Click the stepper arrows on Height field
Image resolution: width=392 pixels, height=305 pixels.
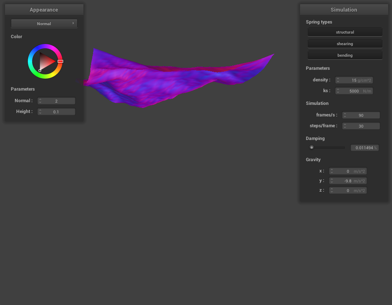point(40,111)
